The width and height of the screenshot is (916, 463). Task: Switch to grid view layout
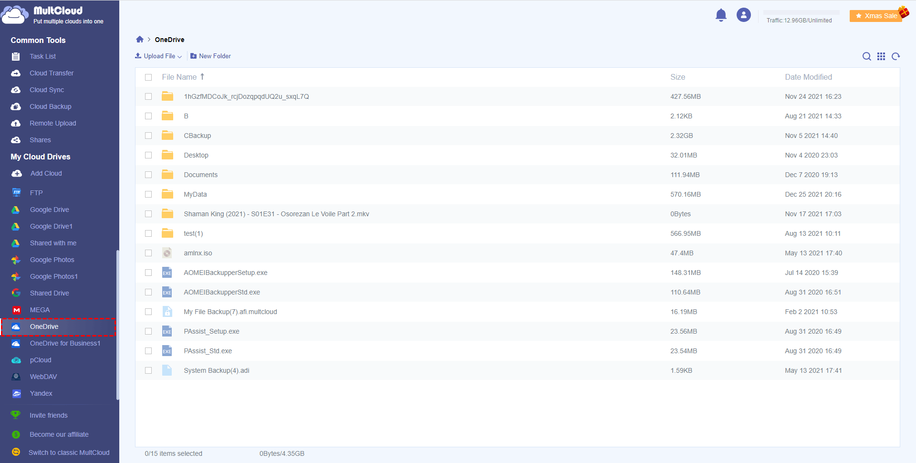click(x=881, y=56)
